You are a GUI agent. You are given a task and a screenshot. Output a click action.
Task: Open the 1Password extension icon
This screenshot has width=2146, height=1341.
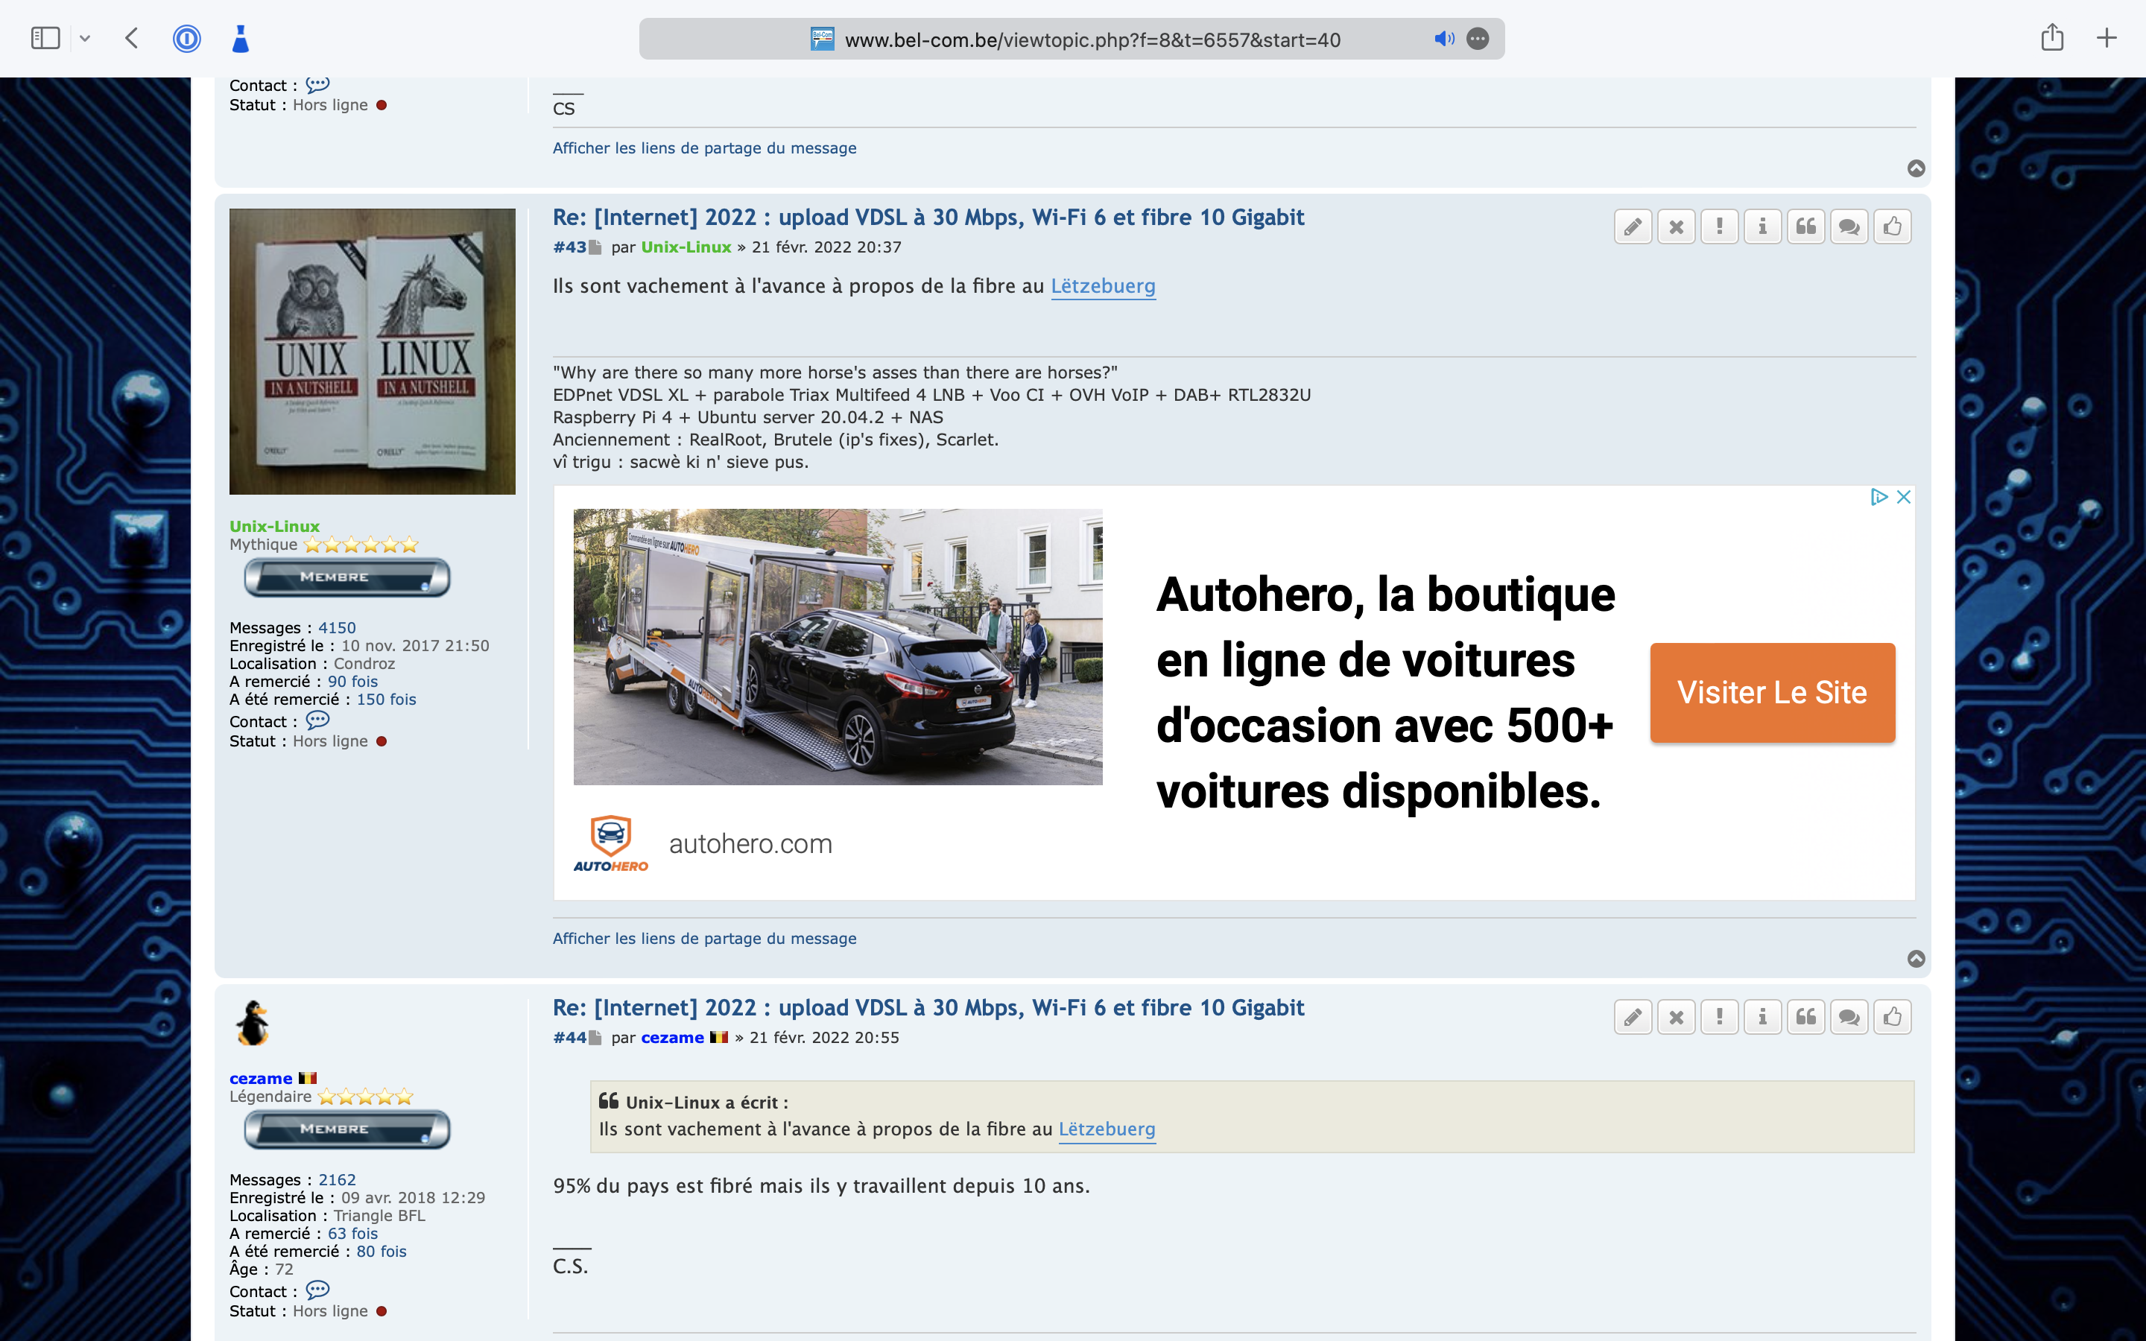click(x=186, y=39)
